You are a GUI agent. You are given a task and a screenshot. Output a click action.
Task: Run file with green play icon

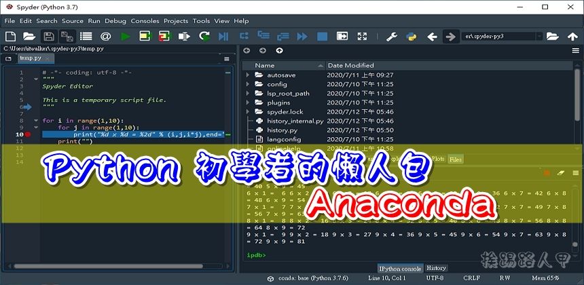tap(126, 36)
